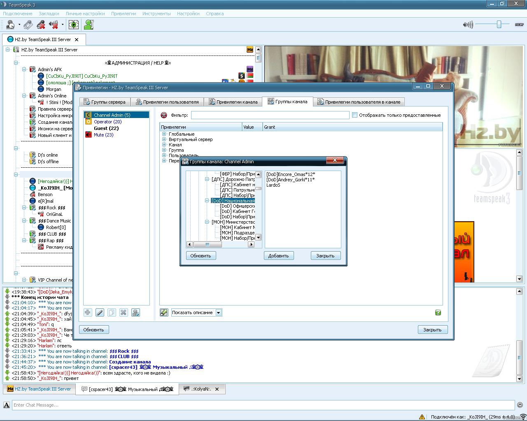Click Закрыть in the privileges window
The image size is (527, 421).
(432, 330)
